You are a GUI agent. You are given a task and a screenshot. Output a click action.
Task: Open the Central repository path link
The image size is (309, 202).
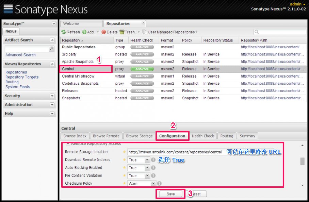272,69
